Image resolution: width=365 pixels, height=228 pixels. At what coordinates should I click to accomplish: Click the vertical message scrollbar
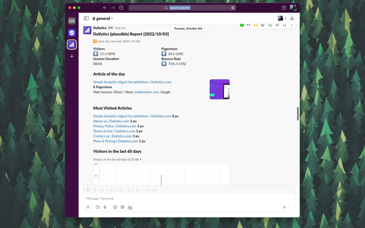pos(298,113)
